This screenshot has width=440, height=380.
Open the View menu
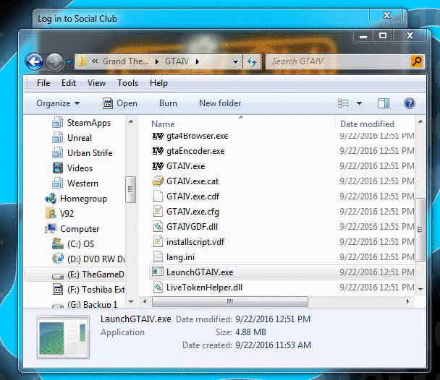[x=96, y=83]
